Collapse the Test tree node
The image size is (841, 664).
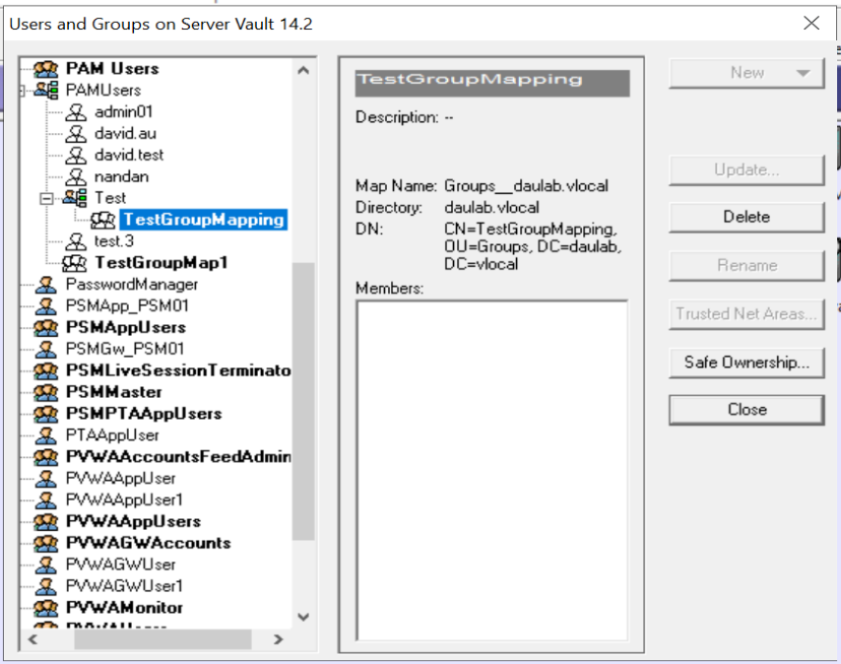(46, 198)
